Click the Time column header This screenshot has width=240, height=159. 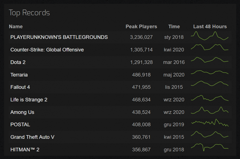click(174, 26)
